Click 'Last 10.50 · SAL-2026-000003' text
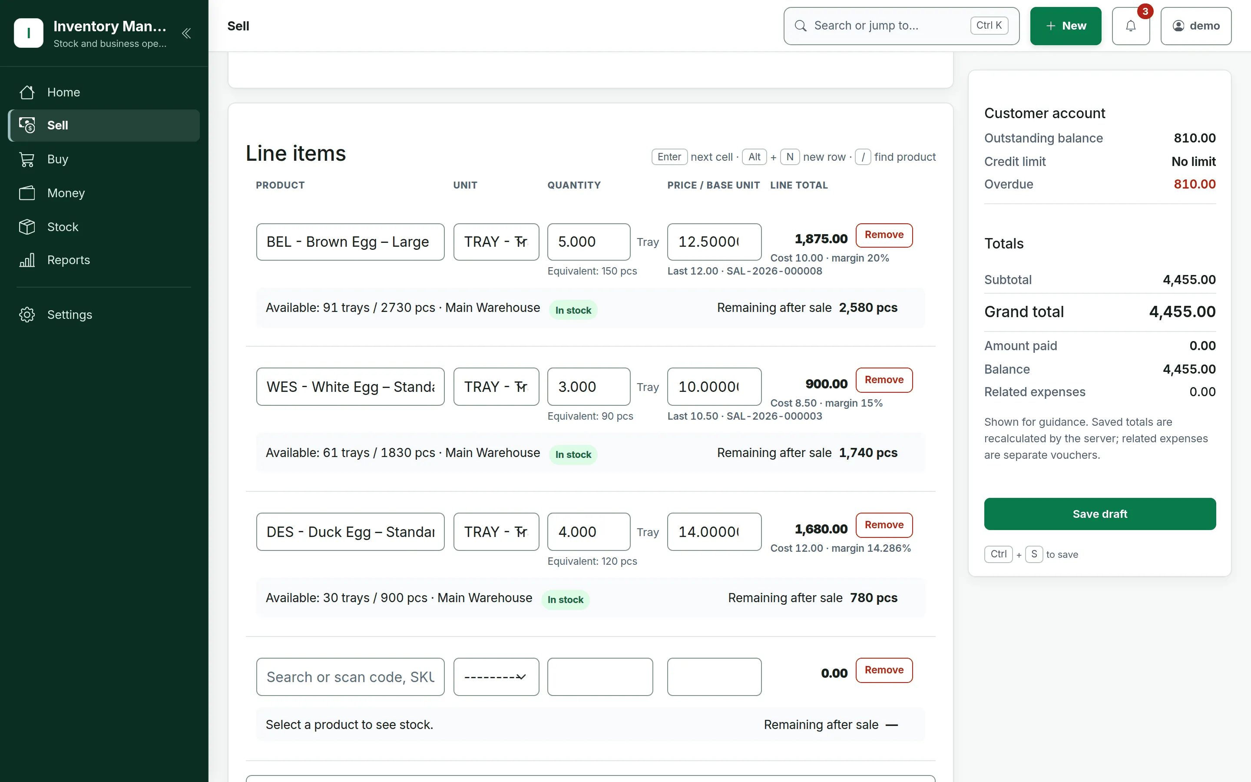This screenshot has width=1251, height=782. (745, 416)
